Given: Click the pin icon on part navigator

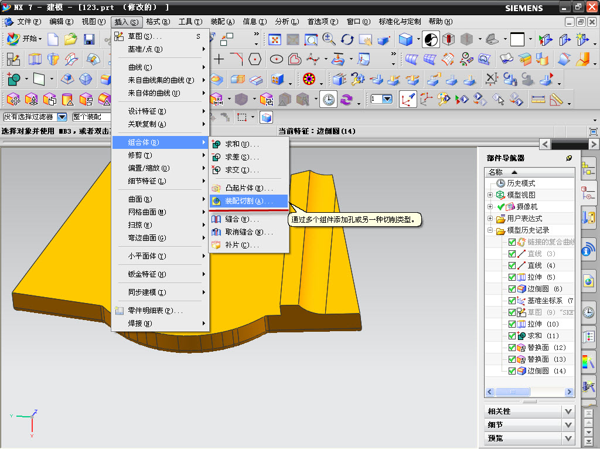Looking at the screenshot, I should tap(569, 158).
